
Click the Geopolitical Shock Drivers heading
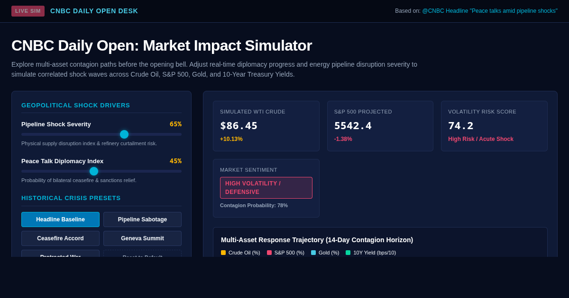tap(75, 105)
